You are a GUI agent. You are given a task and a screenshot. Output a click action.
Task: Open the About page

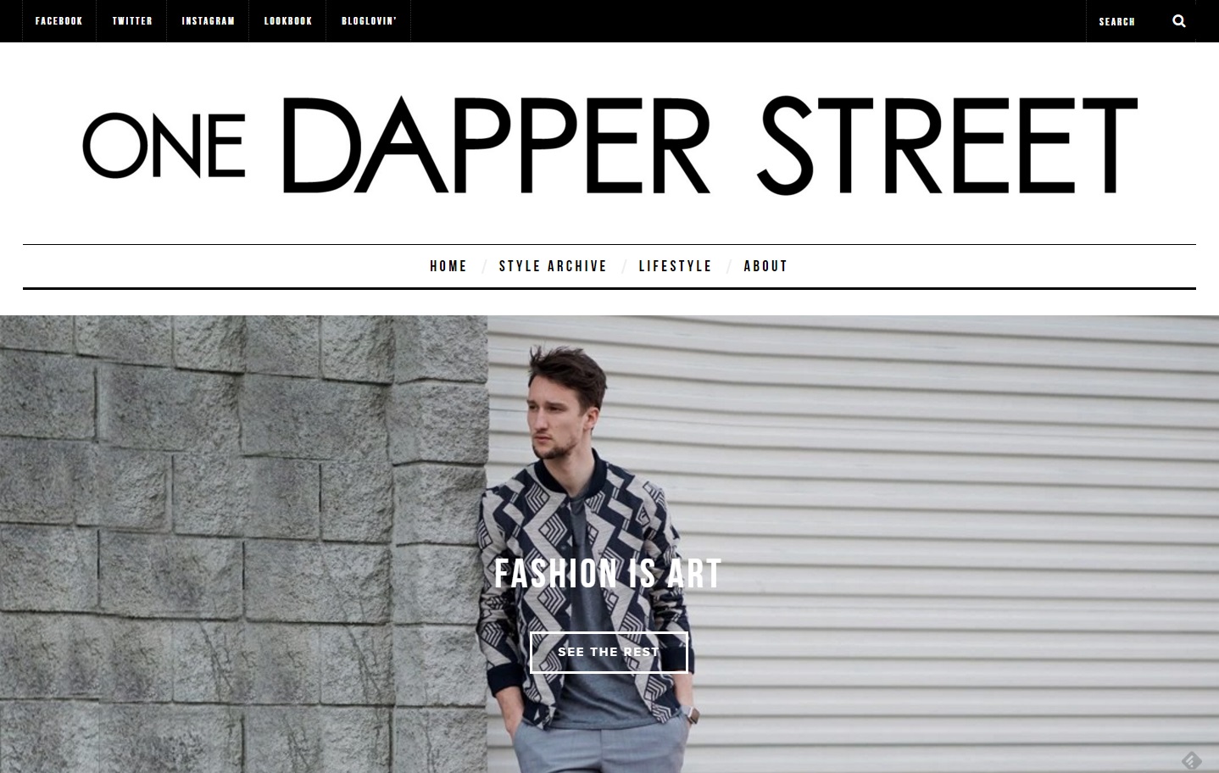tap(765, 266)
